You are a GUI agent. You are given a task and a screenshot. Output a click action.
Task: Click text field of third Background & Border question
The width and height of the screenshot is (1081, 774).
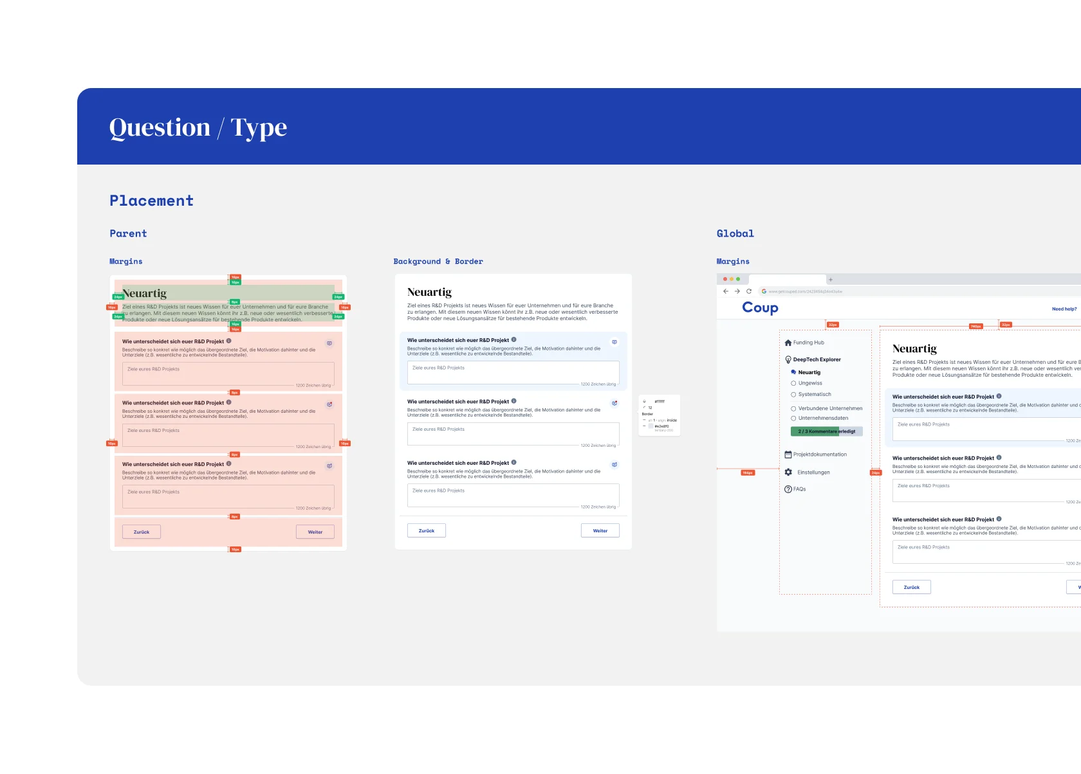point(513,496)
